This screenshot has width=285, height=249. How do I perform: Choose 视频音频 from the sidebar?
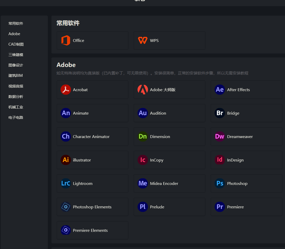point(16,86)
